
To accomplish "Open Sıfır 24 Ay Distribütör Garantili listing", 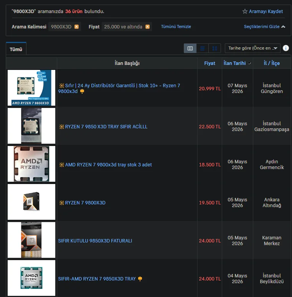I will pyautogui.click(x=119, y=88).
